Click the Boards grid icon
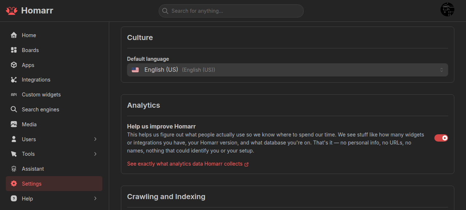Image resolution: width=466 pixels, height=210 pixels. [14, 50]
